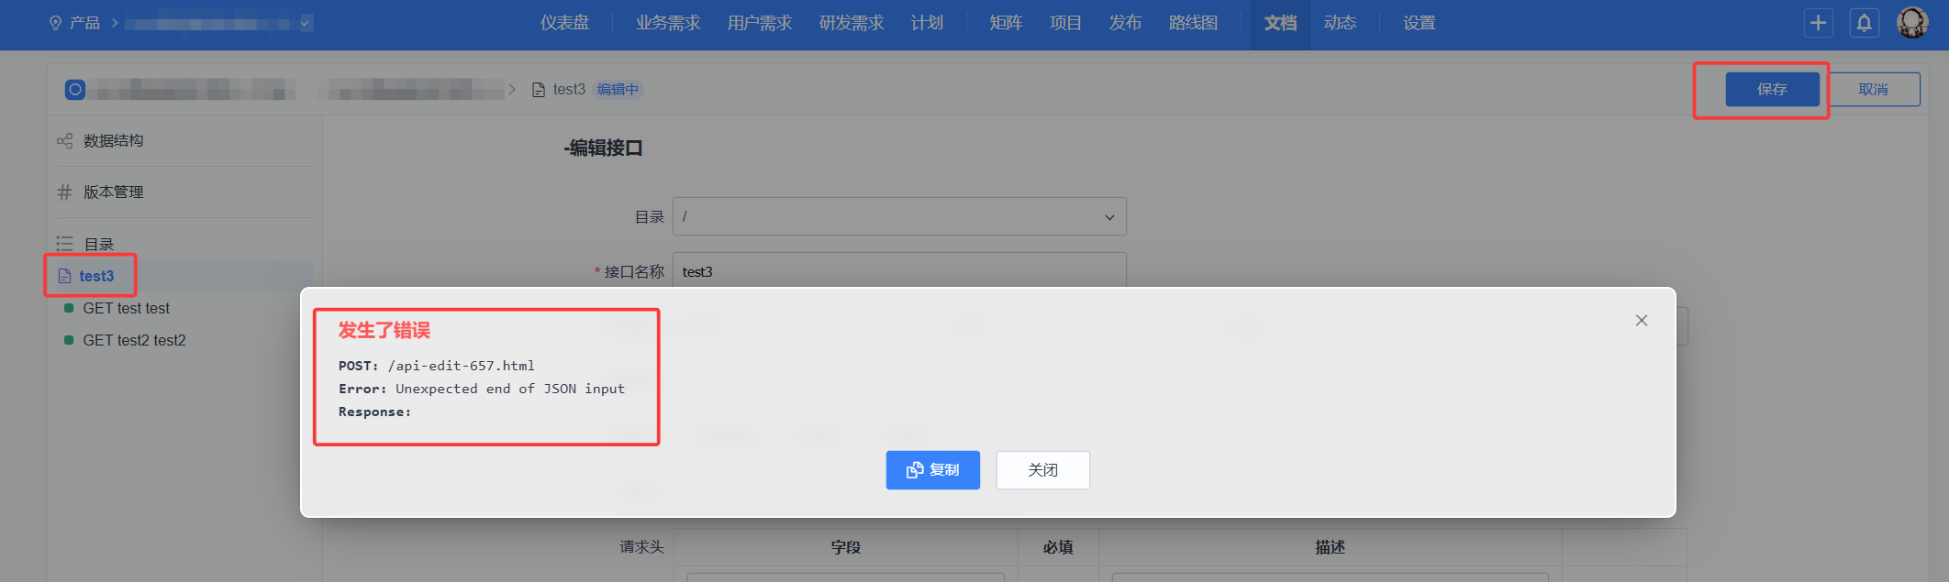The image size is (1949, 582).
Task: Click the test3 document icon in sidebar
Action: pos(65,276)
